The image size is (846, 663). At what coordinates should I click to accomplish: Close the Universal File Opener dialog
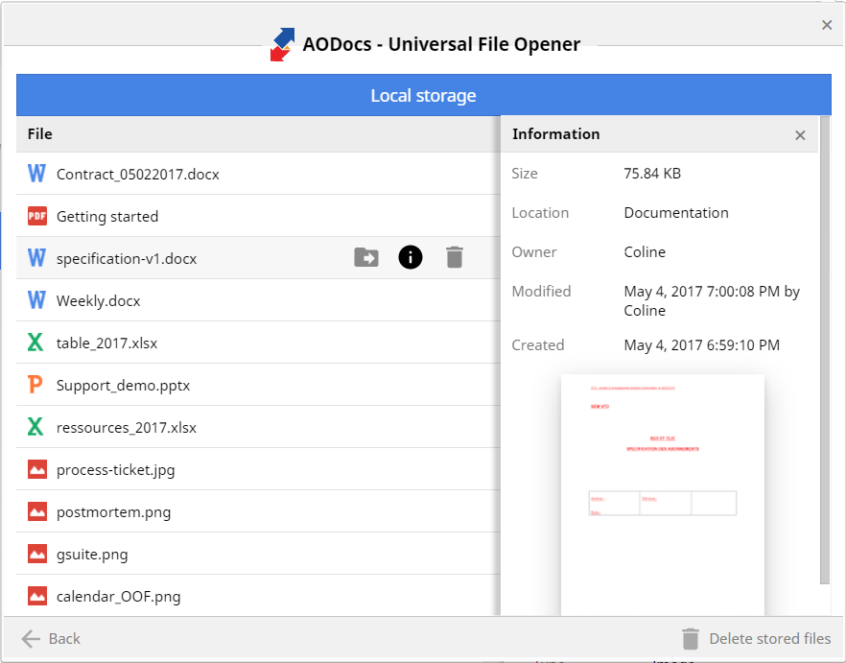click(827, 25)
